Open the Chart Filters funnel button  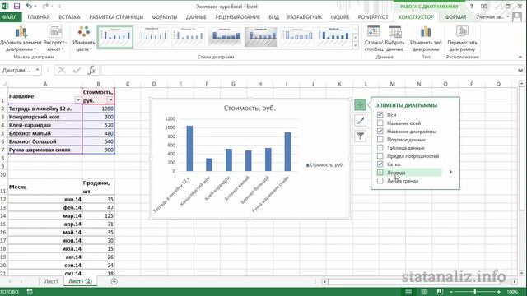(361, 136)
